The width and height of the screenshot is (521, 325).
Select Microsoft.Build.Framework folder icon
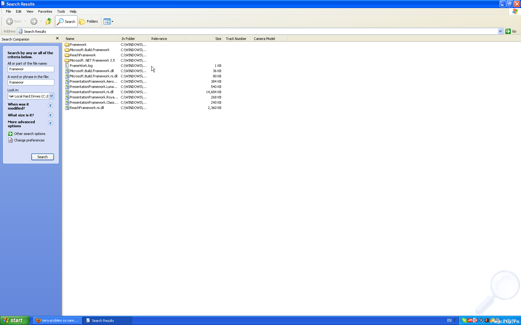click(67, 50)
